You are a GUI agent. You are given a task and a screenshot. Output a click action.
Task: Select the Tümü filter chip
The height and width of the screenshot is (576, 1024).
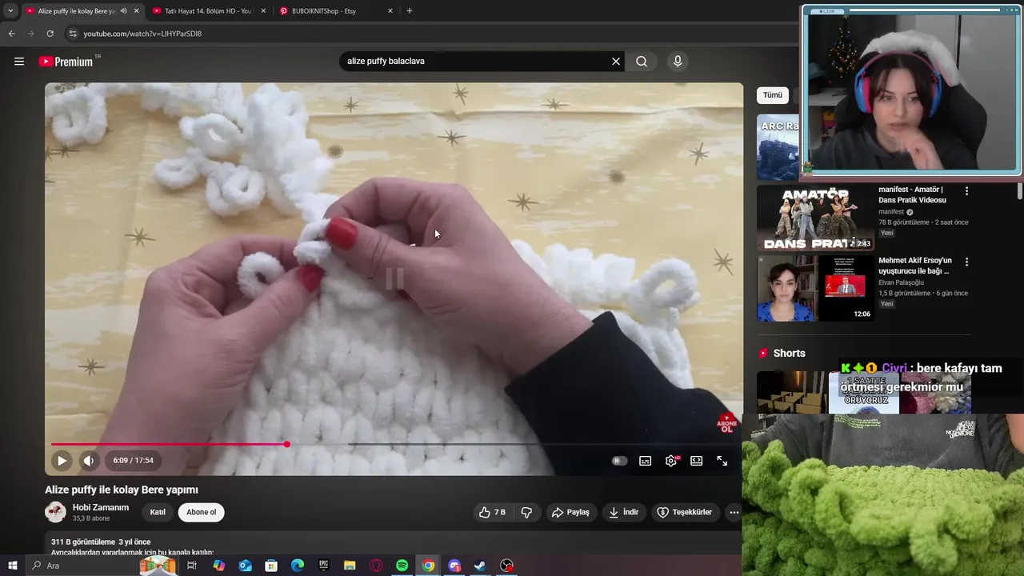tap(773, 95)
